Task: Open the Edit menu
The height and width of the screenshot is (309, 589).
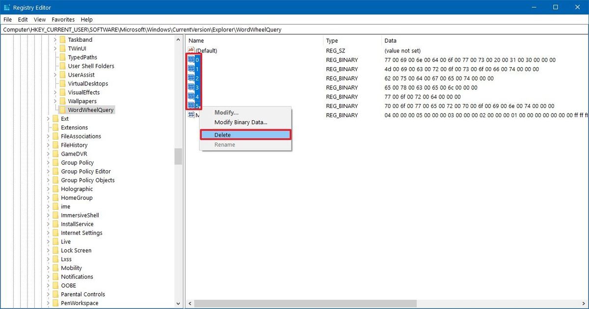Action: [22, 20]
